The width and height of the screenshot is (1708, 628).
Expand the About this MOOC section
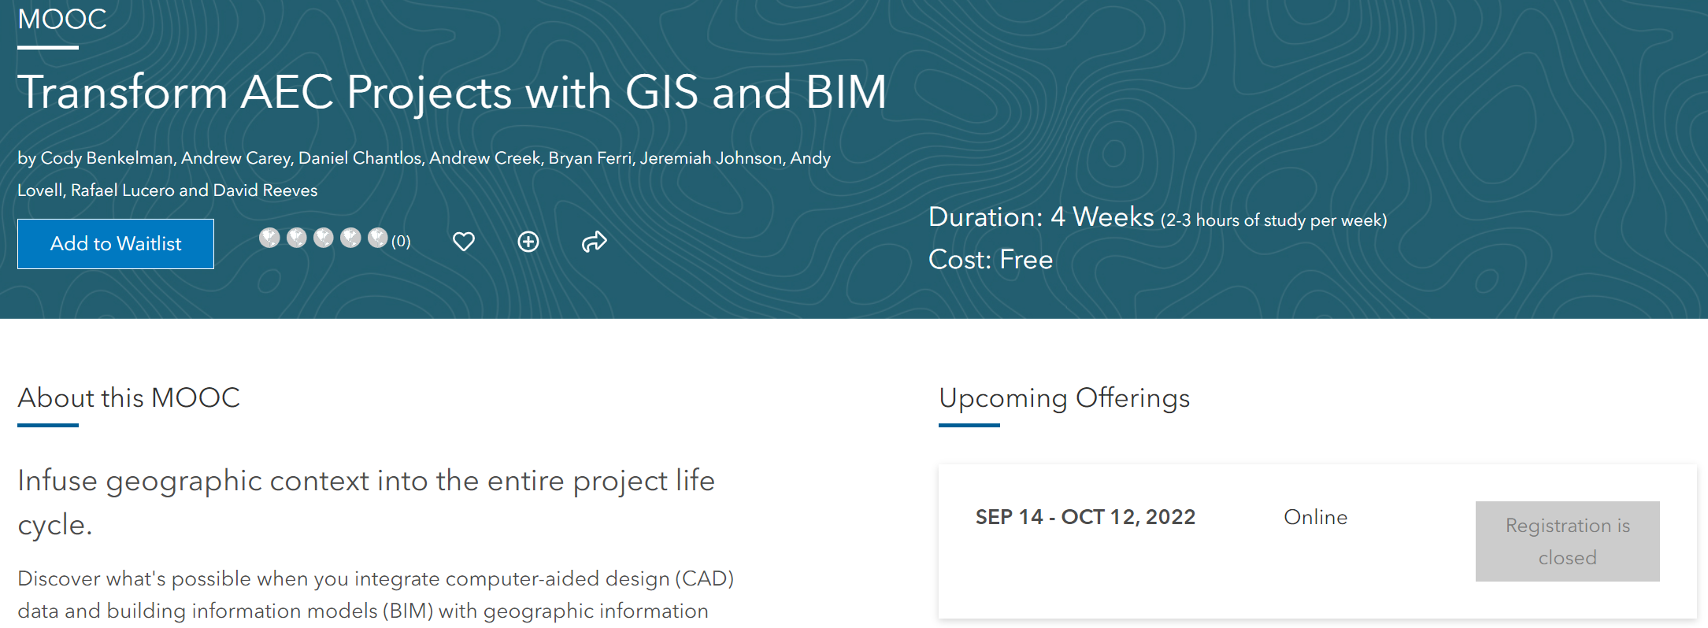pos(129,399)
